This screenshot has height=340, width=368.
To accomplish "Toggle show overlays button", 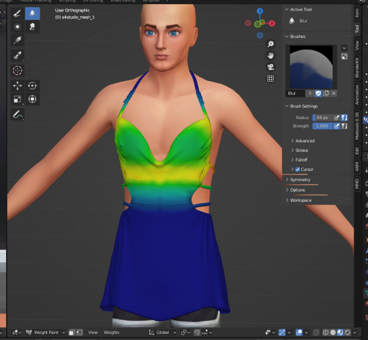I will tap(299, 333).
